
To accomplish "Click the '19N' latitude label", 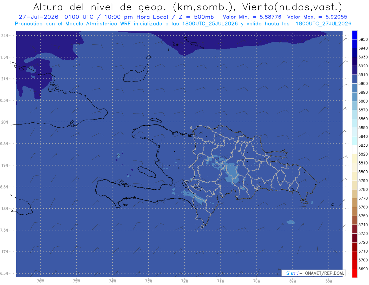I will 5,165.
